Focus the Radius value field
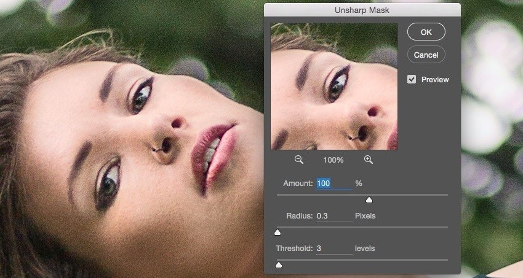Image resolution: width=523 pixels, height=278 pixels. pyautogui.click(x=333, y=216)
